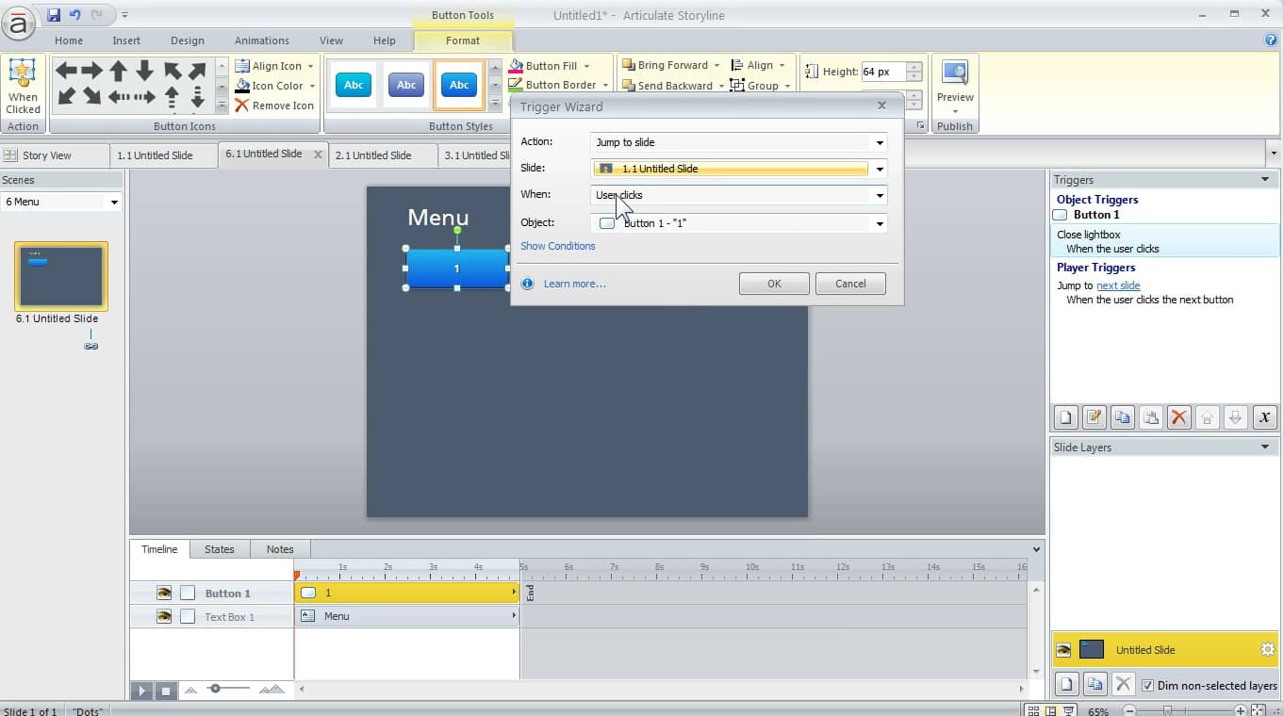This screenshot has height=716, width=1284.
Task: Open the Animations ribbon tab
Action: click(x=262, y=41)
